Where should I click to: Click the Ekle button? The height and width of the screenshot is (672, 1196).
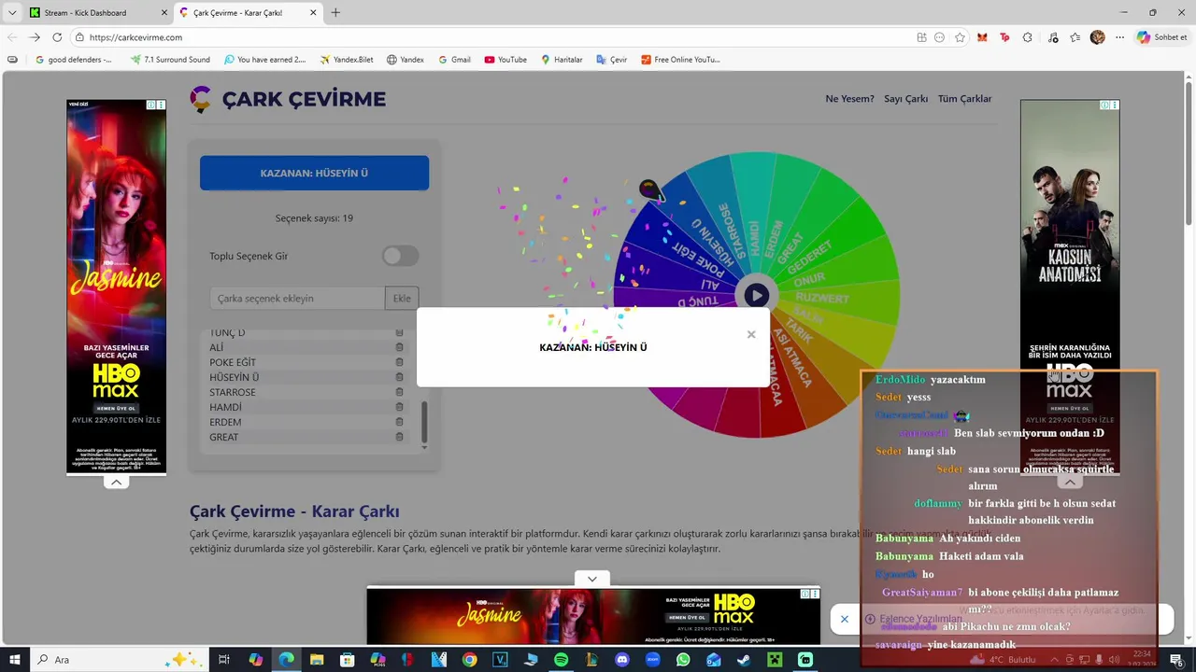pos(402,299)
